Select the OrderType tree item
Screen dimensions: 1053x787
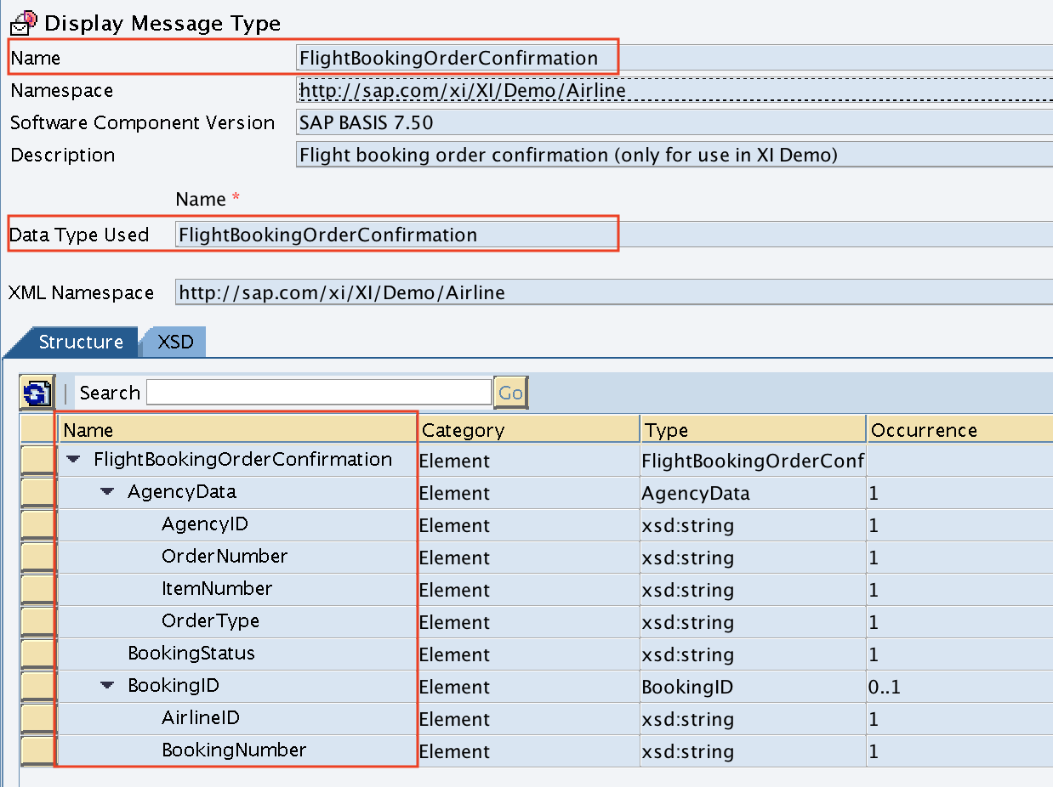(210, 621)
